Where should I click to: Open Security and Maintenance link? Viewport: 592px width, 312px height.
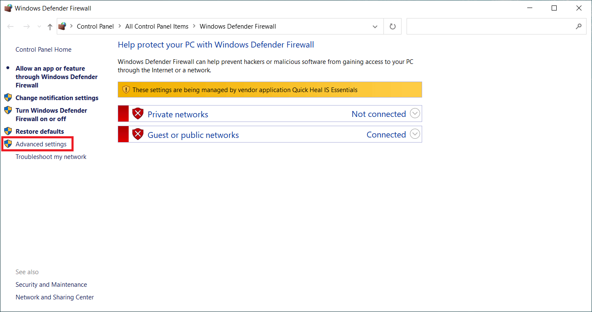[x=51, y=285]
